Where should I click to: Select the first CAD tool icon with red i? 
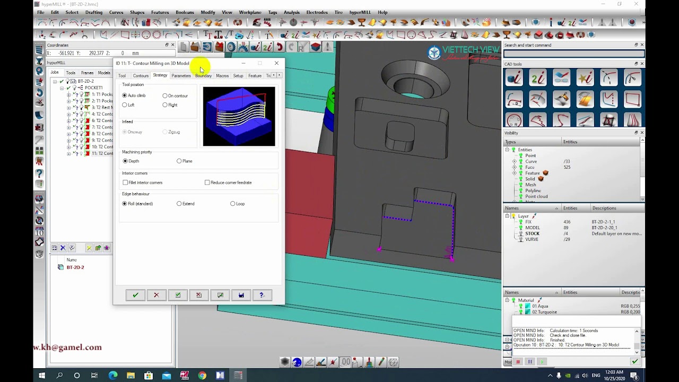tap(514, 79)
